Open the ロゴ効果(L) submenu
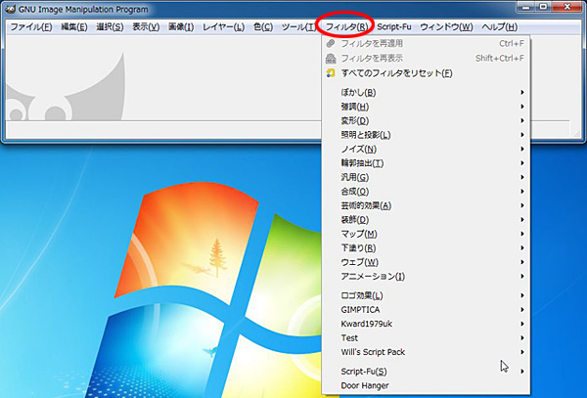Image resolution: width=587 pixels, height=398 pixels. (x=425, y=295)
